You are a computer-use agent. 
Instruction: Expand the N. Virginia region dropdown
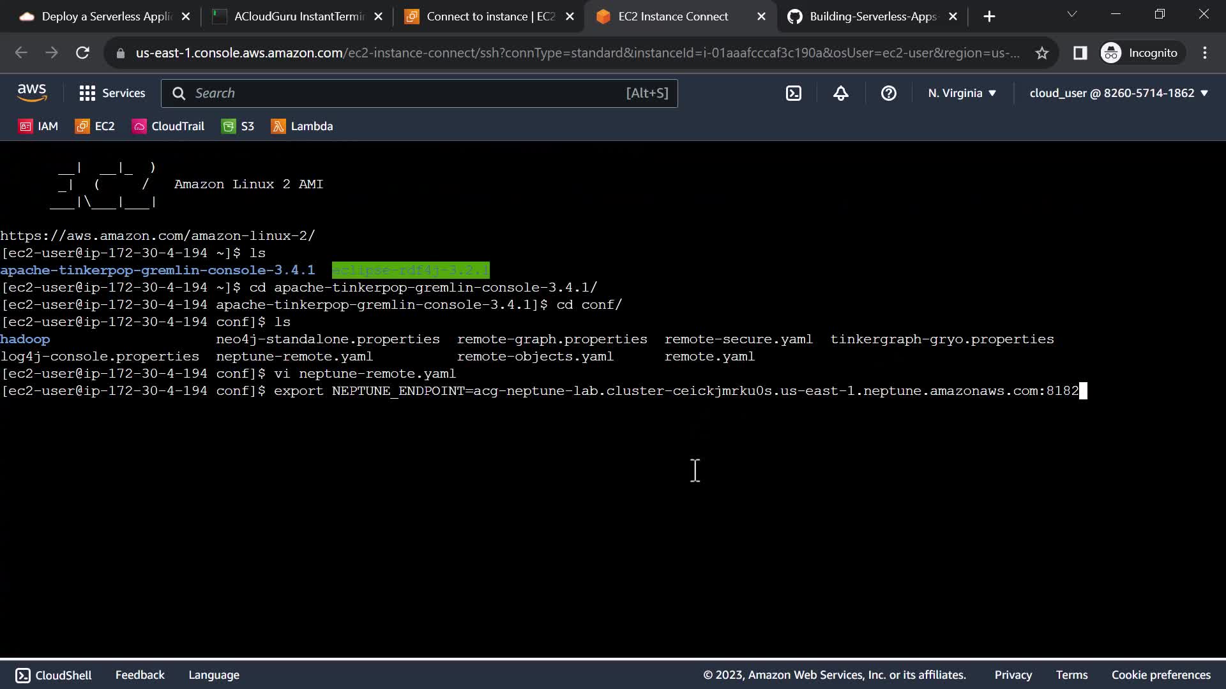962,93
